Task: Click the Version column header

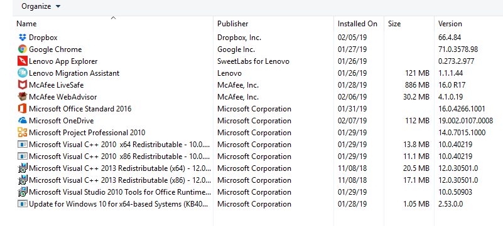Action: click(x=468, y=24)
